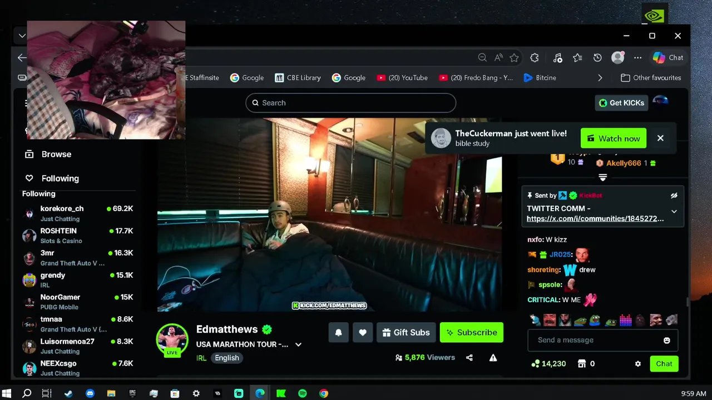Image resolution: width=712 pixels, height=400 pixels.
Task: Click the IRL category link
Action: [x=201, y=358]
